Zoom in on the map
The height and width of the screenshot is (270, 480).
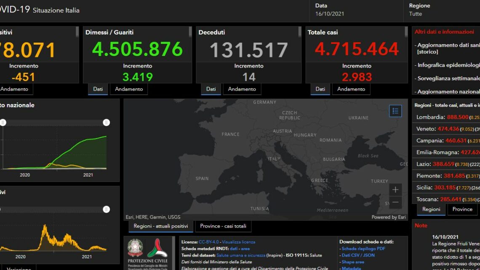tap(395, 190)
